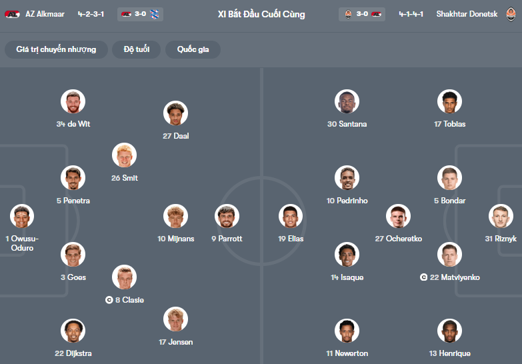Select player name 10 Pedrinho
Image resolution: width=522 pixels, height=364 pixels.
click(x=347, y=201)
